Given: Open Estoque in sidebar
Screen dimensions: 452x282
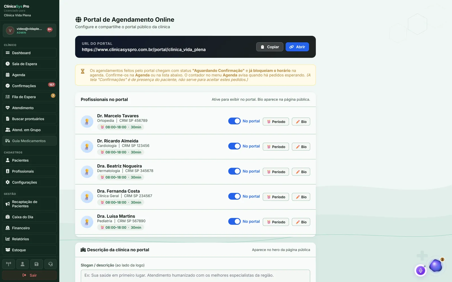Looking at the screenshot, I should pos(29,250).
